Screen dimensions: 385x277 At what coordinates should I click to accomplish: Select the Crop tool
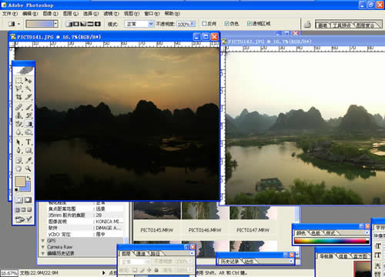point(19,97)
